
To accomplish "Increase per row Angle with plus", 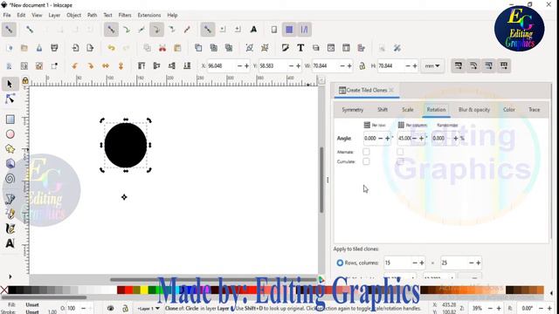I will tap(387, 138).
